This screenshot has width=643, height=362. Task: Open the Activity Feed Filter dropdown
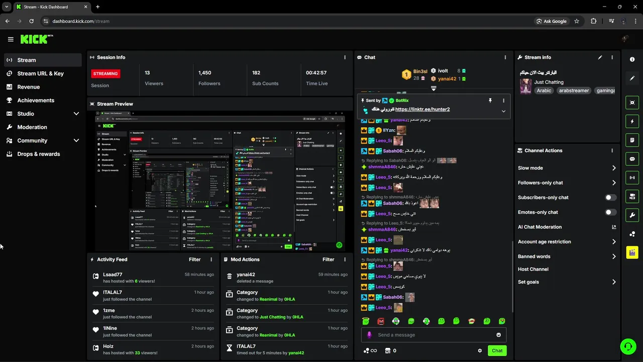point(195,259)
